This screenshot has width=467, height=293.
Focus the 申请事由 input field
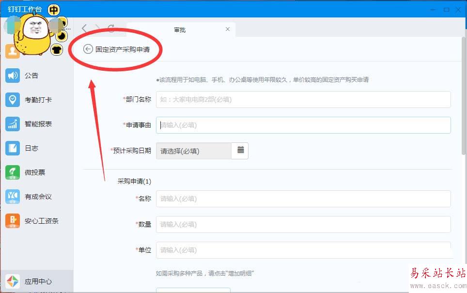coord(303,125)
